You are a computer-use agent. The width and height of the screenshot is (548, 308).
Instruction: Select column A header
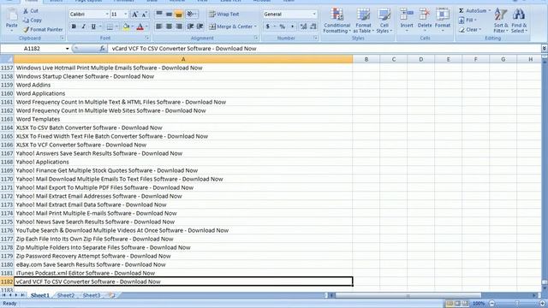click(183, 59)
